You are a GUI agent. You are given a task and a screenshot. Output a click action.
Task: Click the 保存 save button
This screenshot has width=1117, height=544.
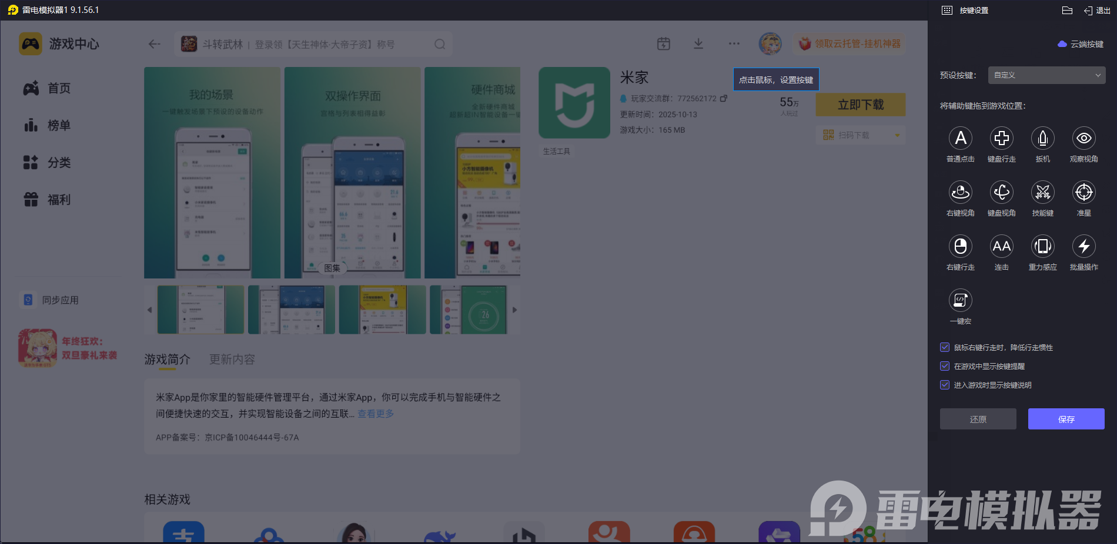pos(1066,419)
